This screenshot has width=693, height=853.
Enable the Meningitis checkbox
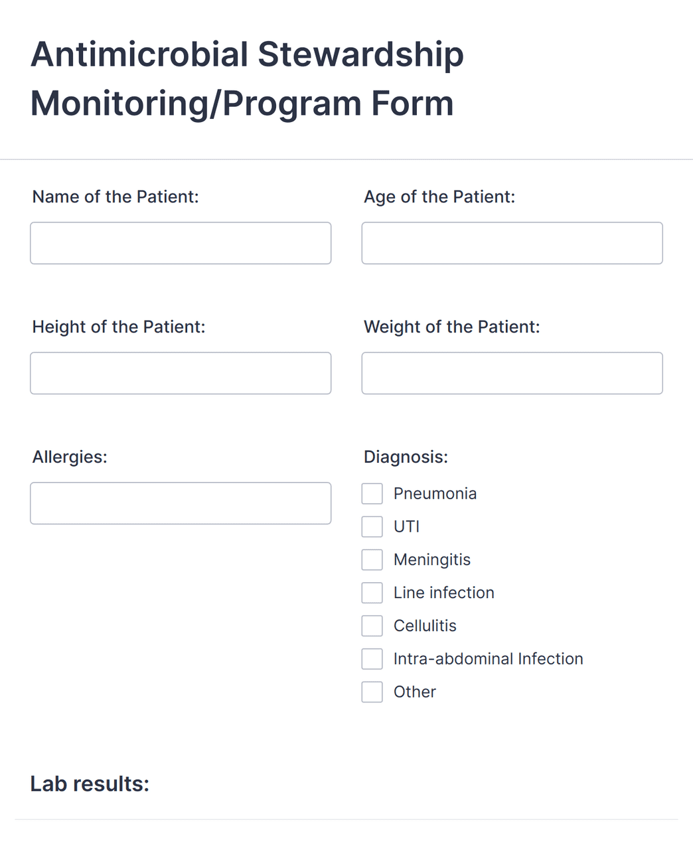pos(372,560)
